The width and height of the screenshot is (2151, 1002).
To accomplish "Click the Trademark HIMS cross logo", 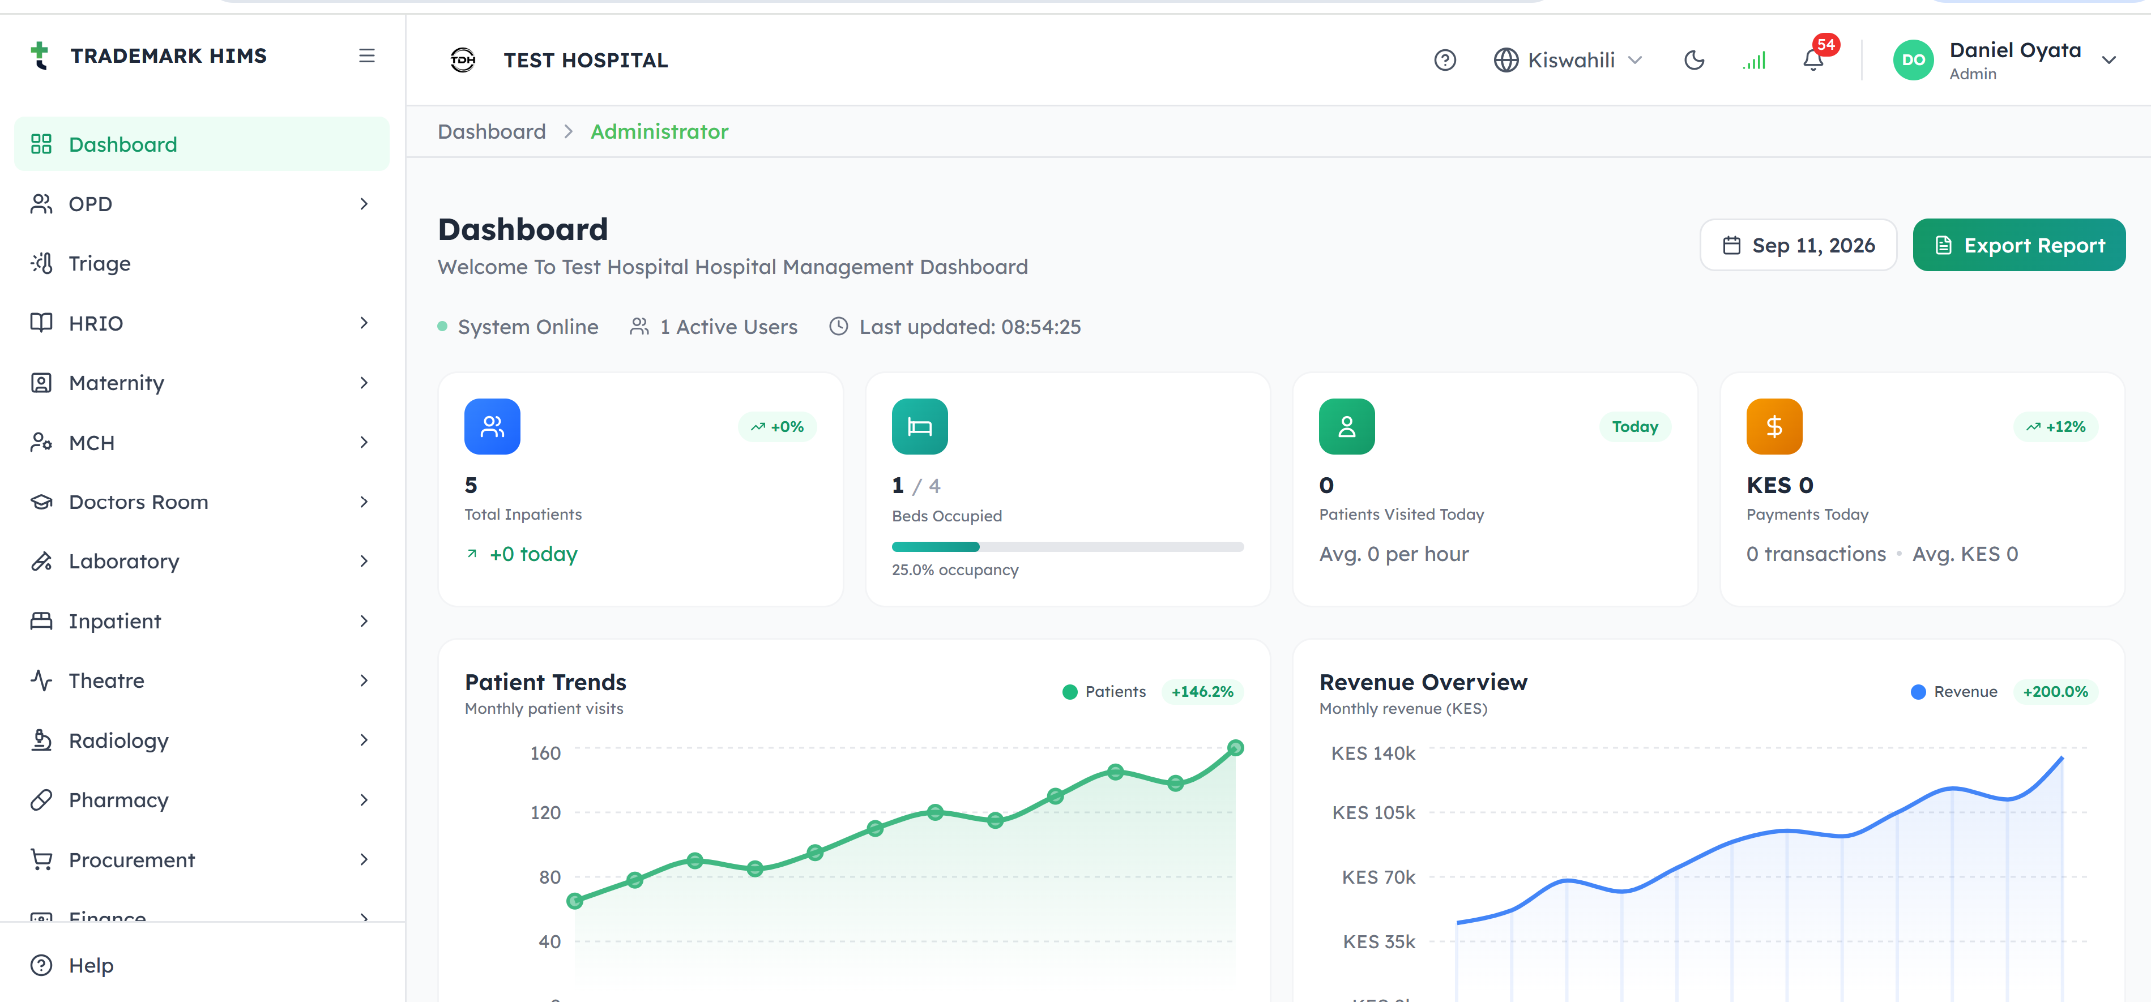I will pos(39,56).
